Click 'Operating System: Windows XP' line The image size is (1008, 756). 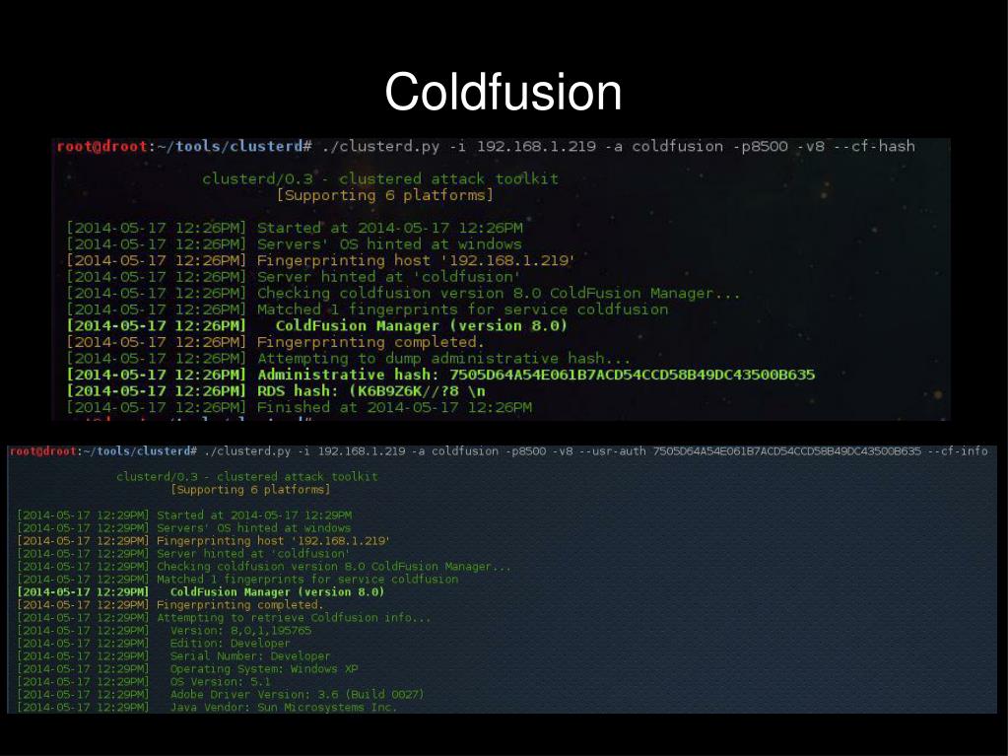pyautogui.click(x=264, y=669)
